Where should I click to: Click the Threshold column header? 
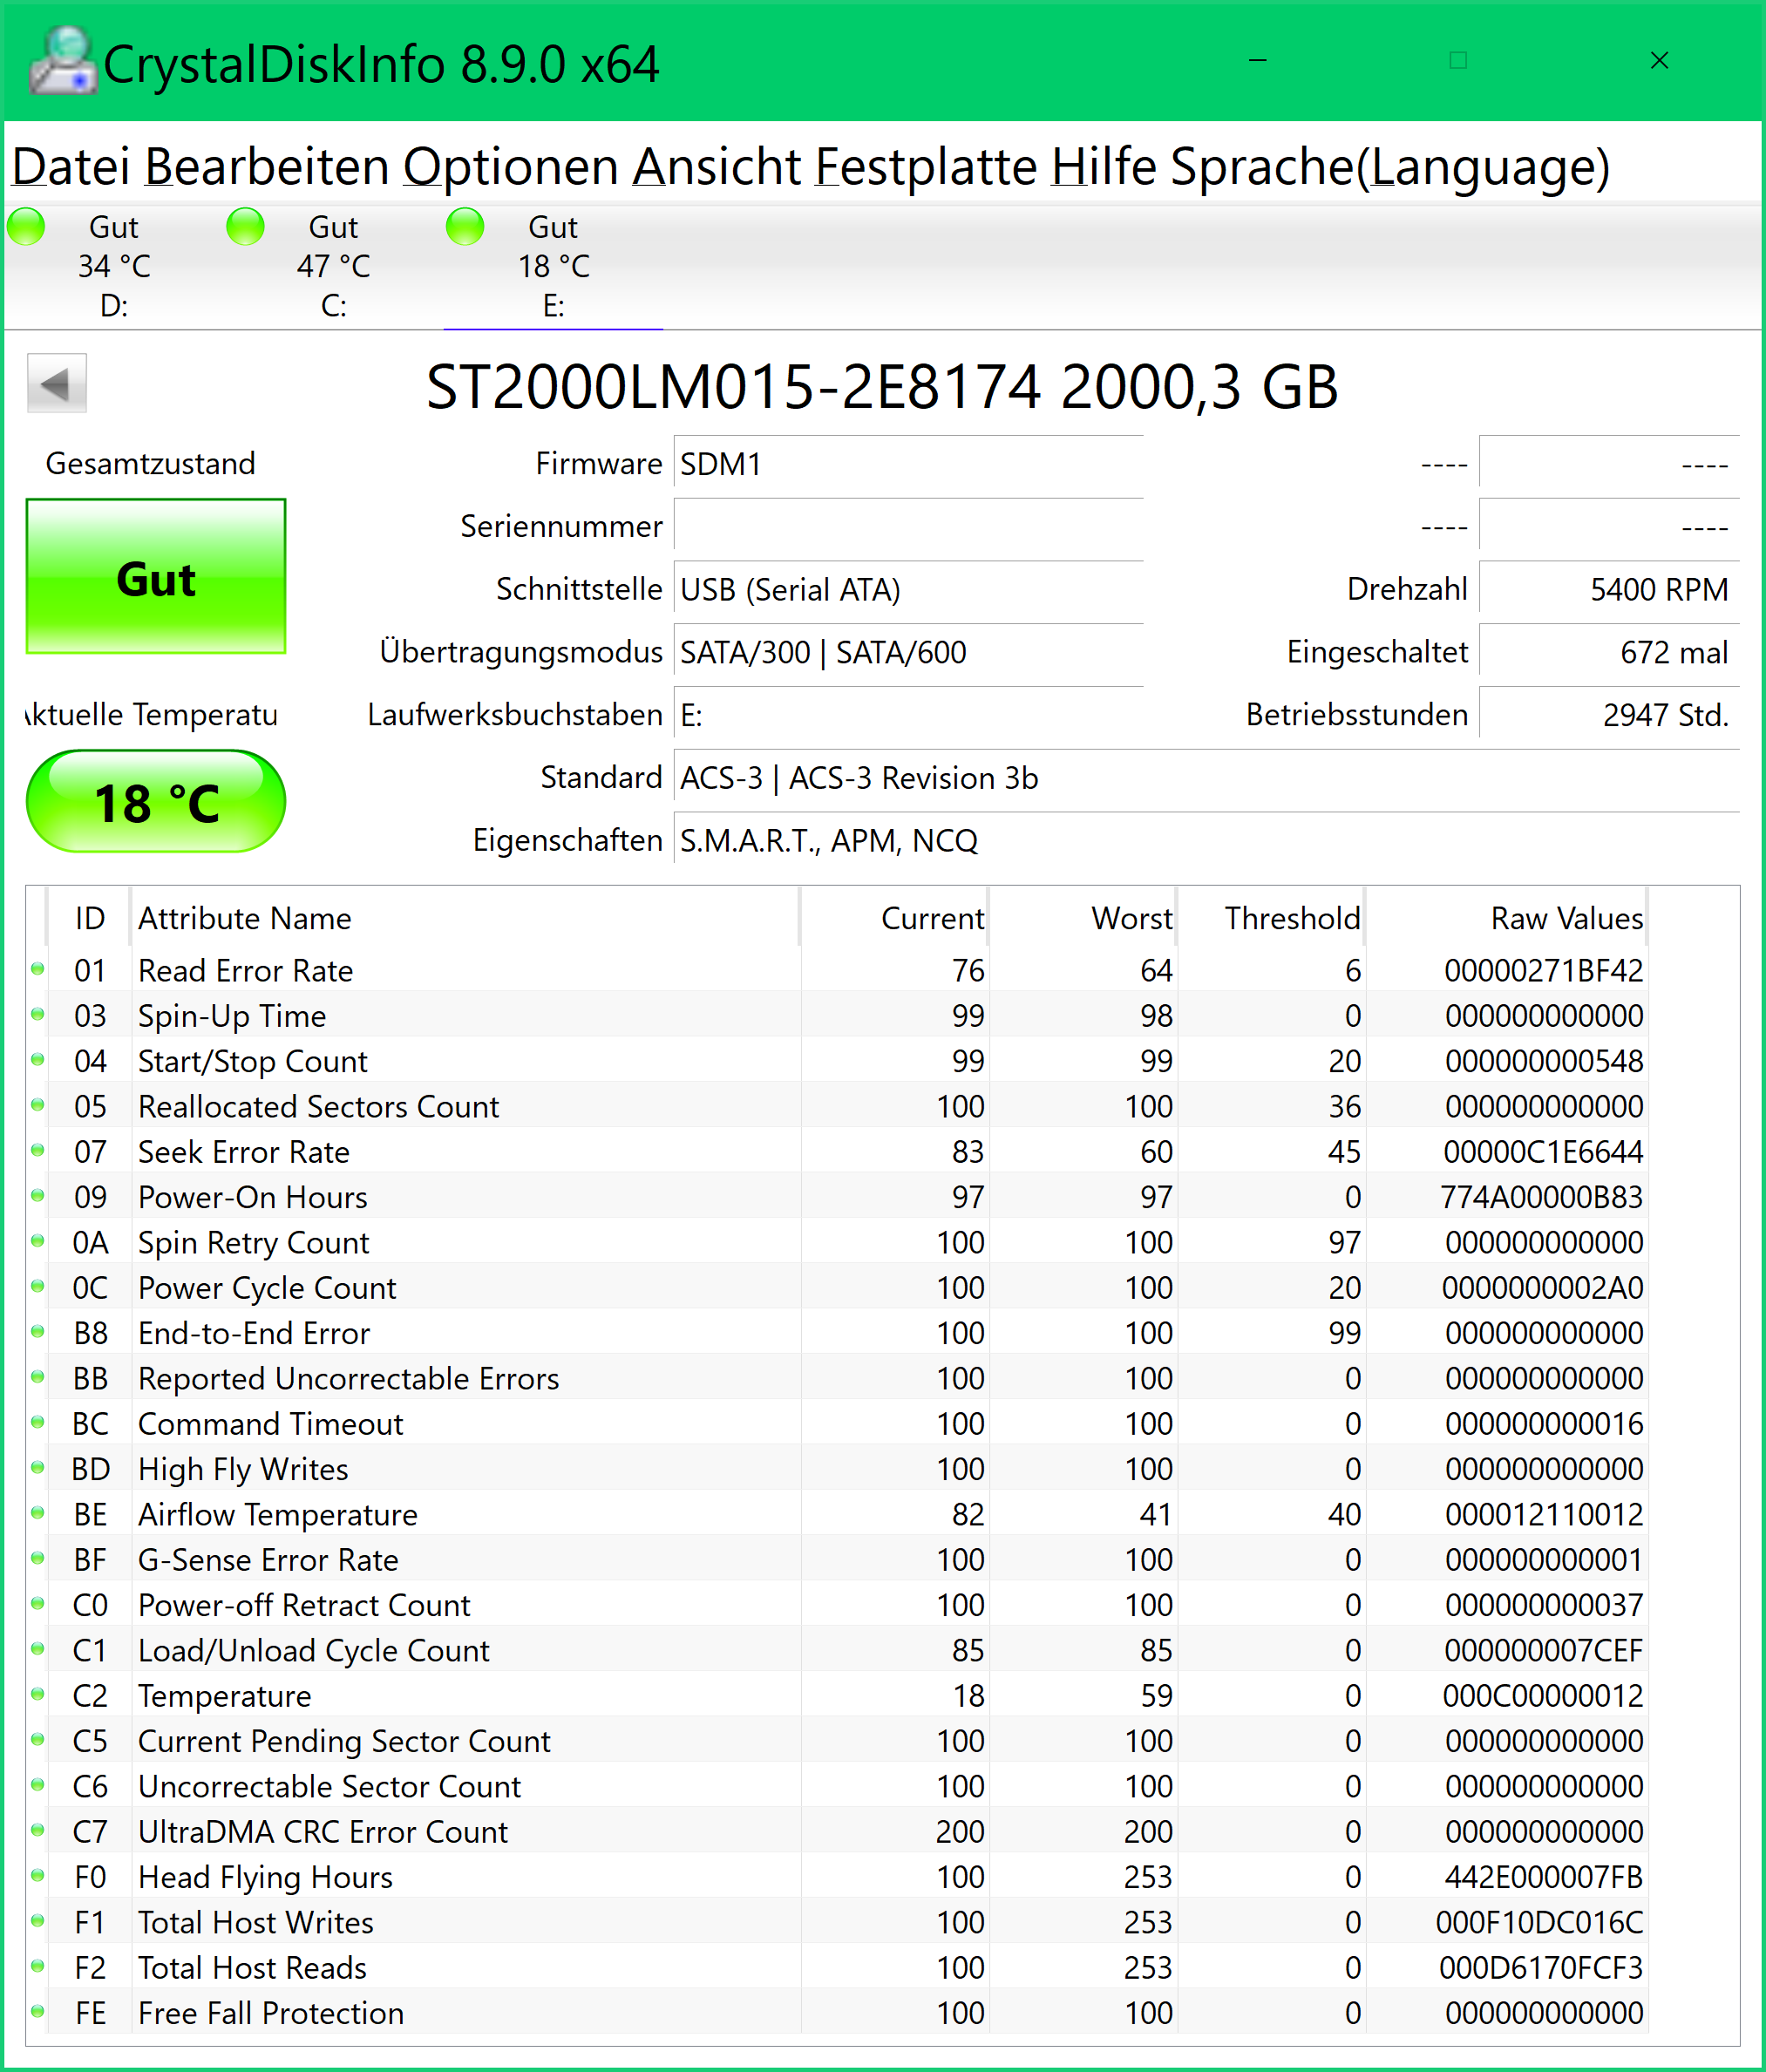(1271, 917)
